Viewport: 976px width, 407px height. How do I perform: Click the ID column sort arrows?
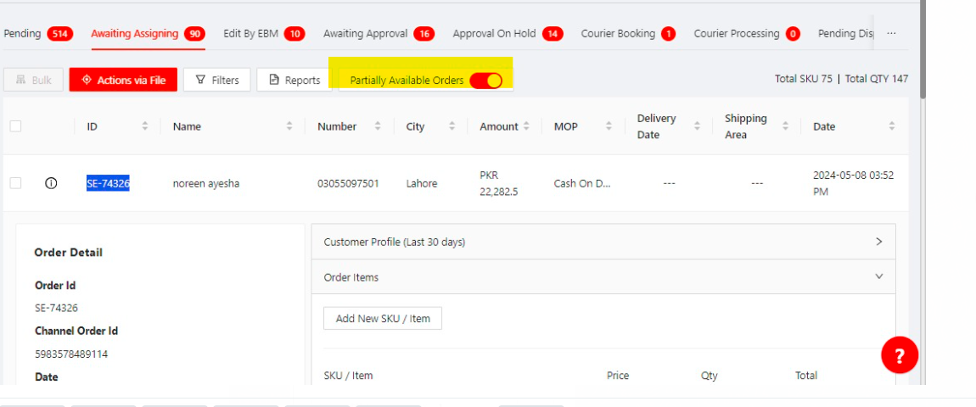point(145,126)
